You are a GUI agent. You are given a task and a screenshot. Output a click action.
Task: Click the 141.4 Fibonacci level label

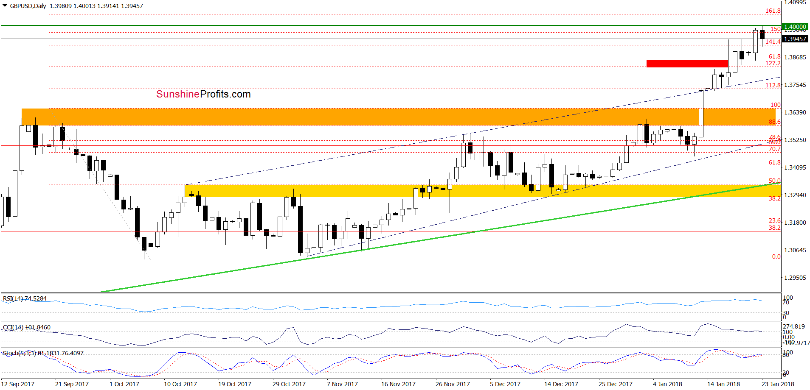point(773,42)
